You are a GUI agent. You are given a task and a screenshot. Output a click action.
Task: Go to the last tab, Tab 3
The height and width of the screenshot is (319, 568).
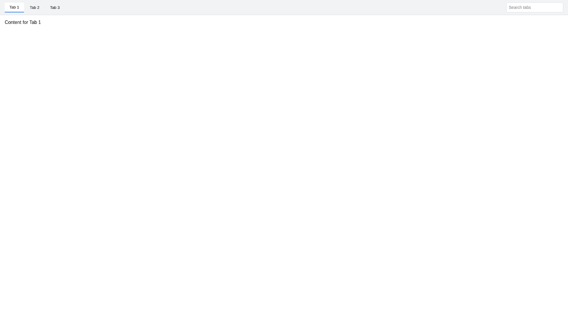55,7
